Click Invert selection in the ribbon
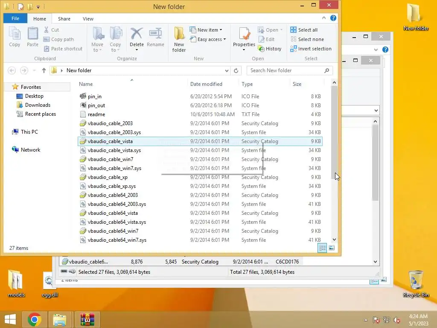 pyautogui.click(x=311, y=49)
